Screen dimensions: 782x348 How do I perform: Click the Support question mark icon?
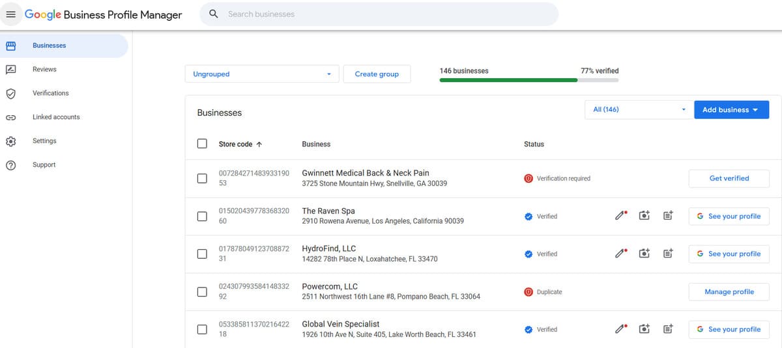point(10,165)
